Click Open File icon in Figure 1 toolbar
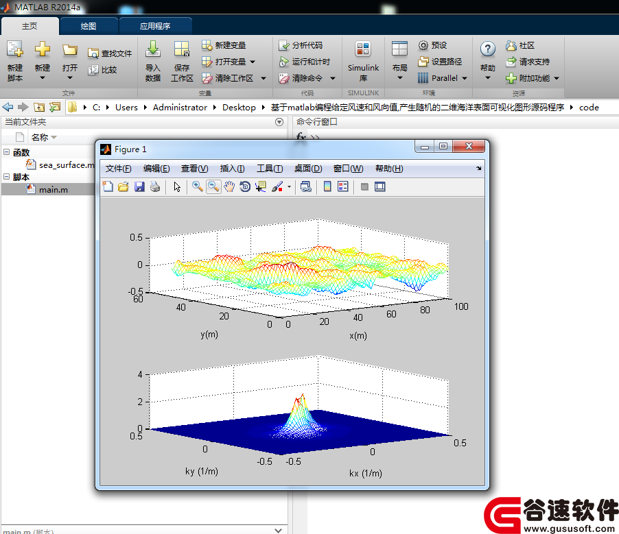 [123, 186]
